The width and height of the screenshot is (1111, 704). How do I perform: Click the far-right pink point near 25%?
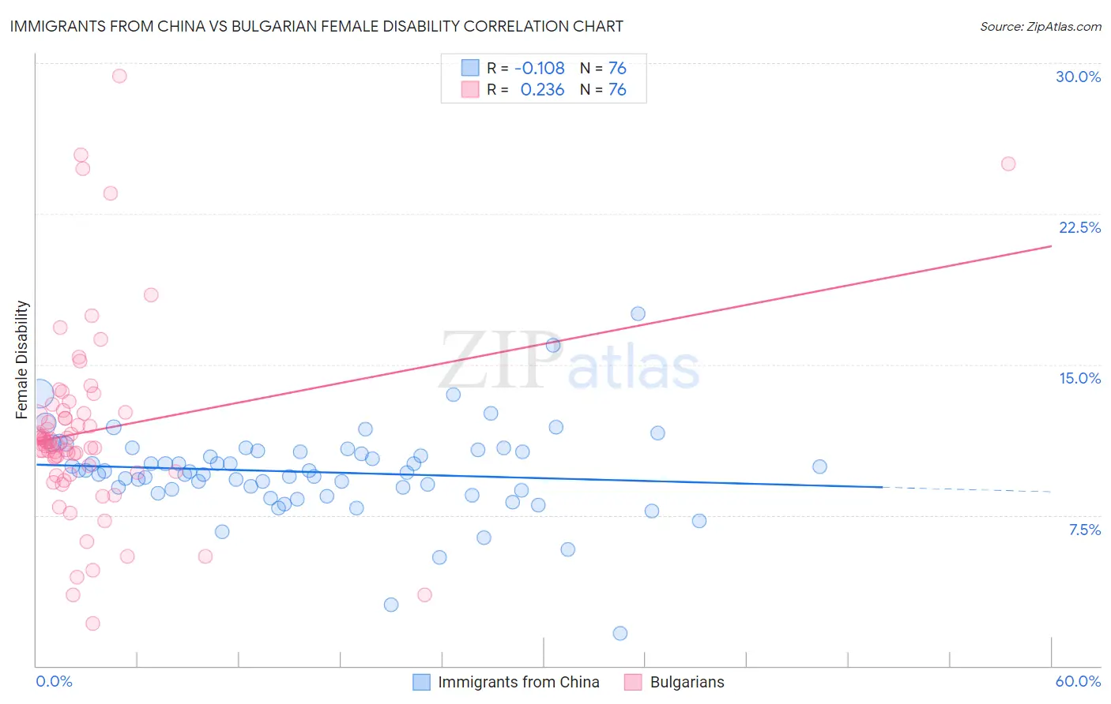[1008, 164]
